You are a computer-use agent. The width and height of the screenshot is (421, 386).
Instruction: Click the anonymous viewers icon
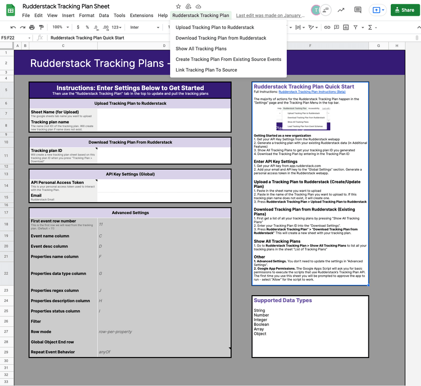(x=326, y=10)
